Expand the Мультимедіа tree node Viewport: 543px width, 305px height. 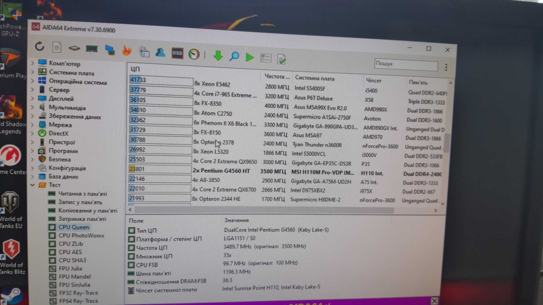tap(33, 107)
